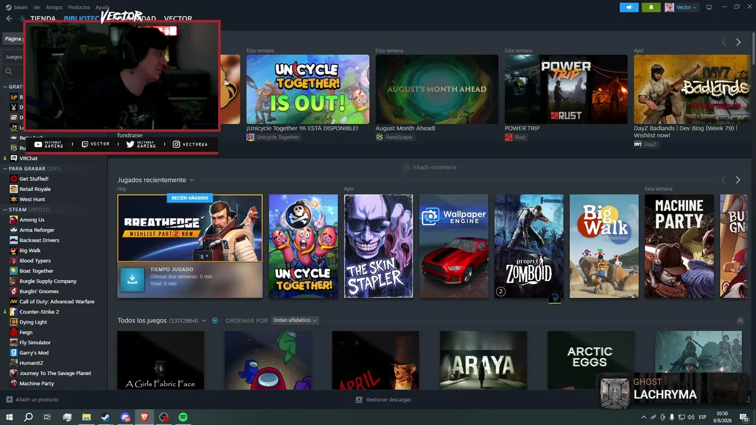Select the Garry's Mod icon in the sidebar
Viewport: 756px width, 425px height.
point(14,352)
